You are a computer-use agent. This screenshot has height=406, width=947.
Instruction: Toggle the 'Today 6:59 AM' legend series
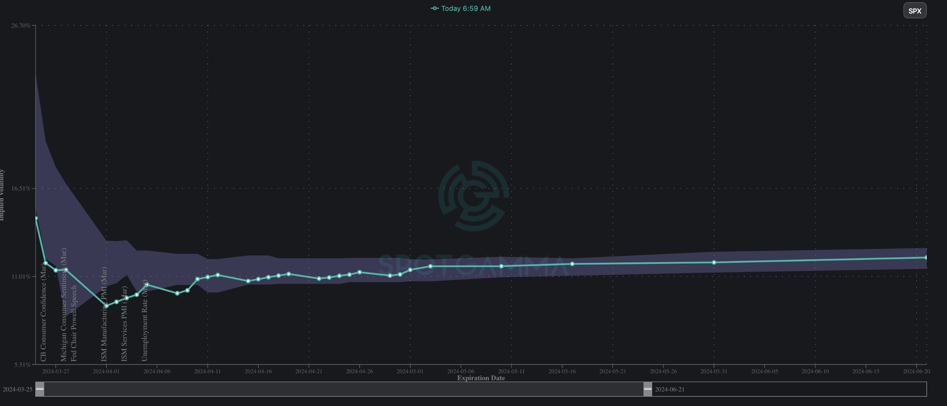click(465, 8)
